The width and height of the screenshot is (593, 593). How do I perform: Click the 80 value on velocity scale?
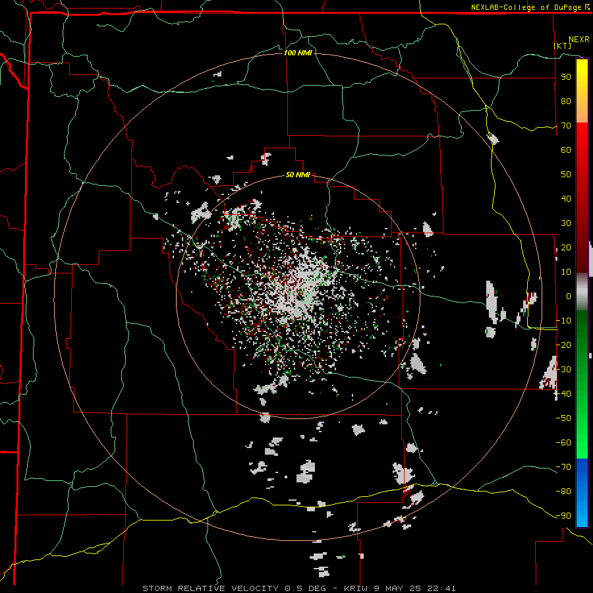pyautogui.click(x=566, y=101)
